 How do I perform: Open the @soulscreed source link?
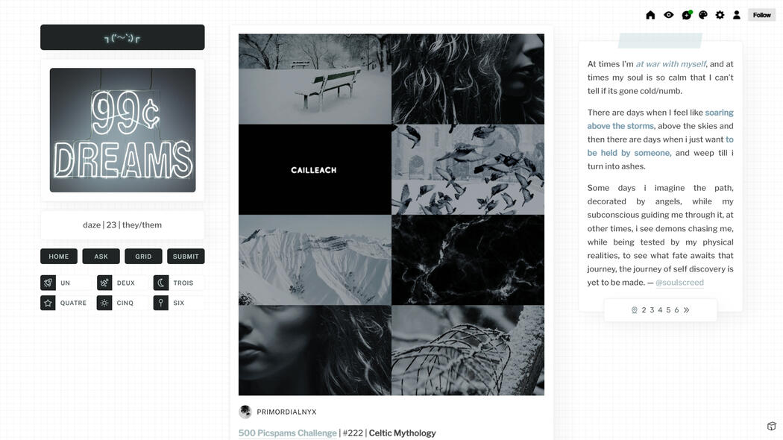click(679, 282)
